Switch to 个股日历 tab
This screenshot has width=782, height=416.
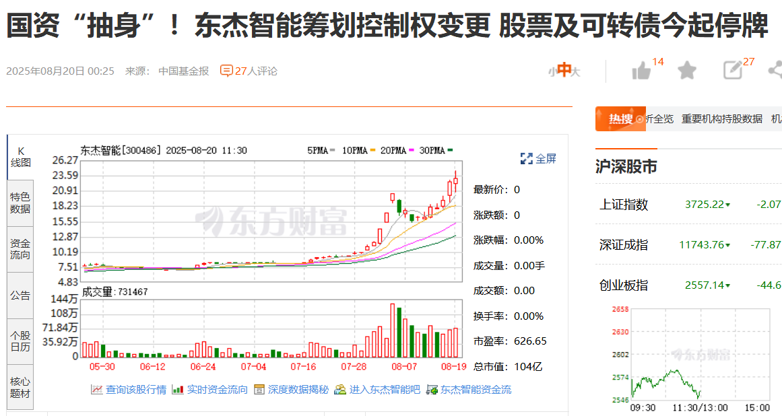tap(20, 341)
